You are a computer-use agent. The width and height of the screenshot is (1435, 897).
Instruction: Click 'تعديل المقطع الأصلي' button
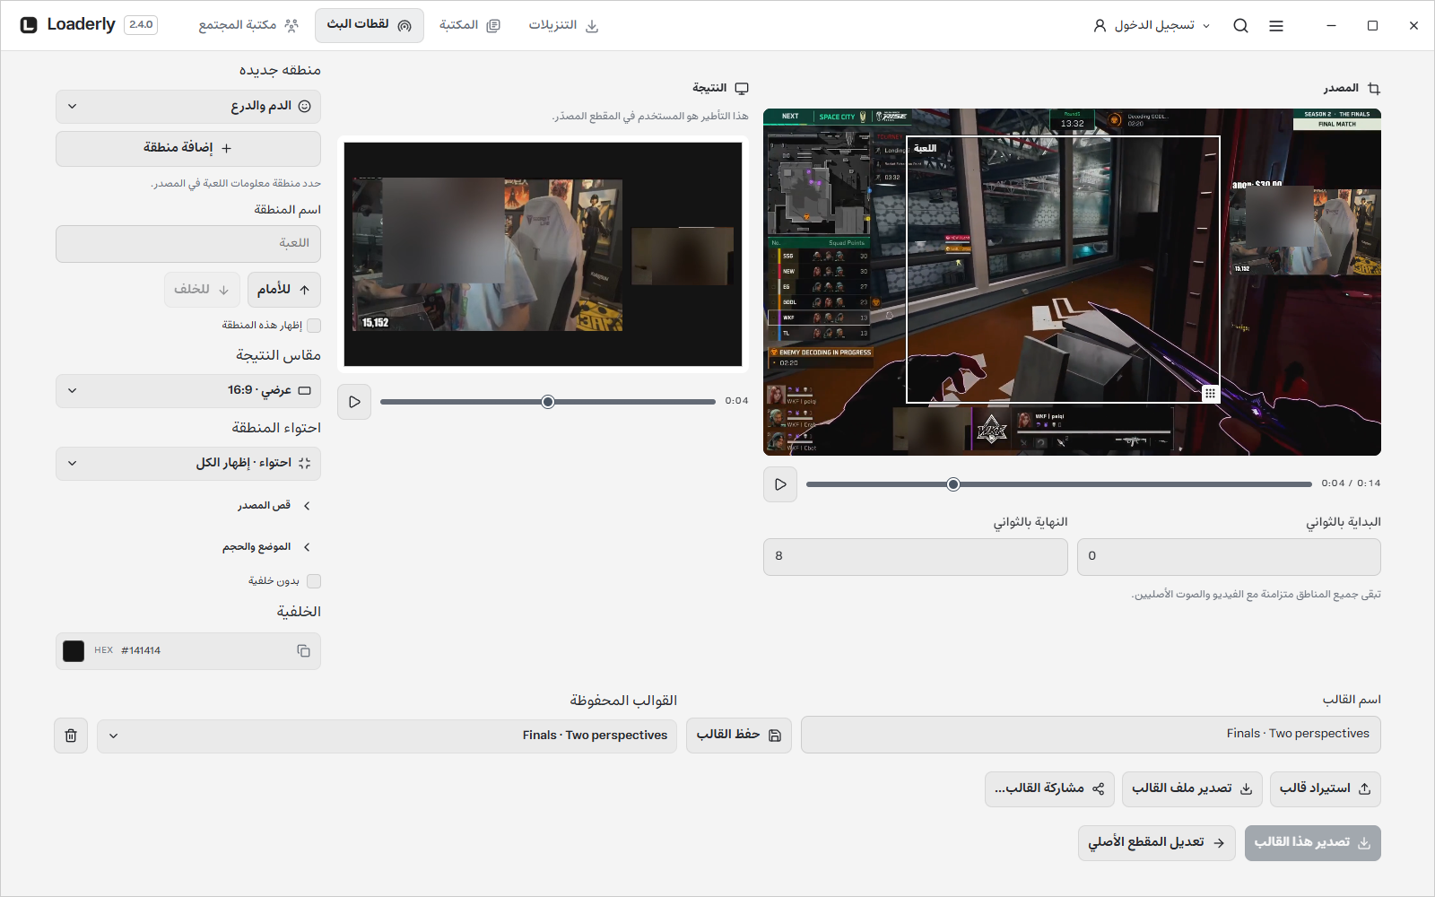pos(1157,843)
